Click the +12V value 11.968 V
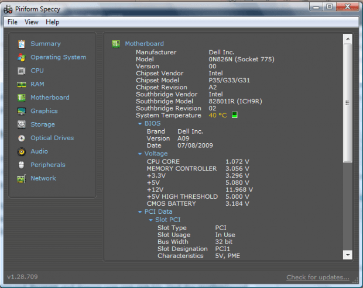The height and width of the screenshot is (288, 363). 239,190
